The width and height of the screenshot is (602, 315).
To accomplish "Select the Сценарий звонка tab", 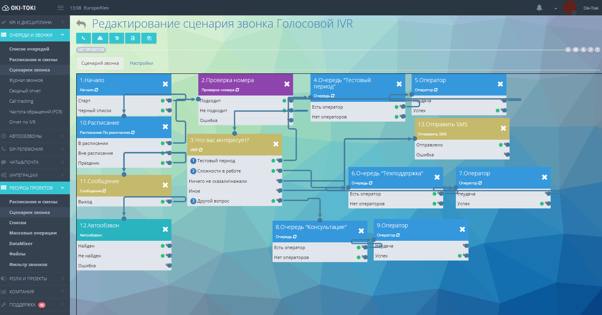I will click(x=100, y=63).
